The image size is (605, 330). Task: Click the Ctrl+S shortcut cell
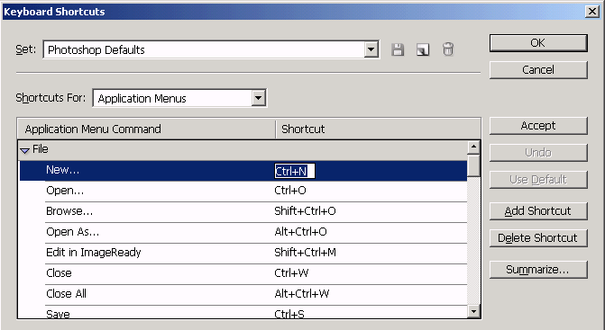[289, 314]
